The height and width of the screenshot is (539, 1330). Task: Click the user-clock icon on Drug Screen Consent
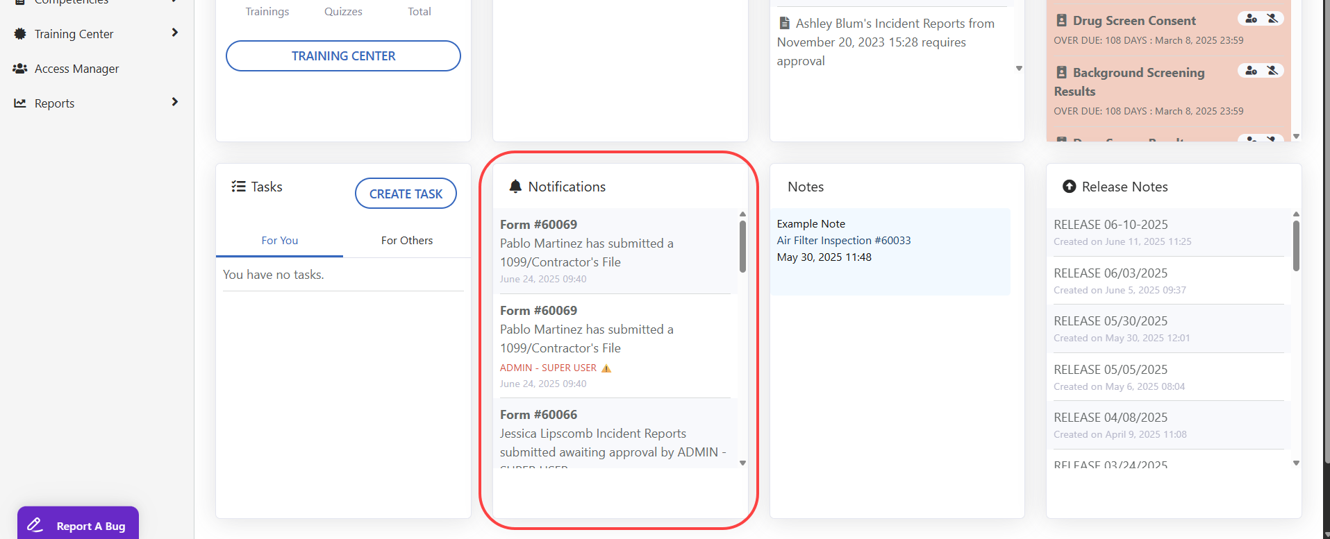coord(1251,19)
